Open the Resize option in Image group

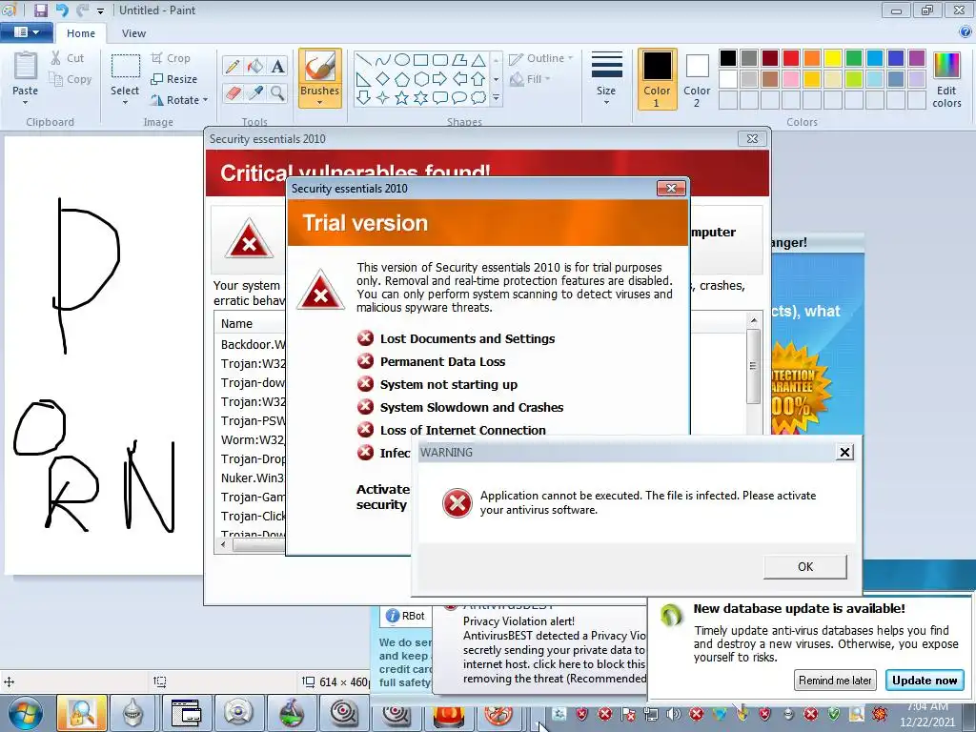(173, 79)
